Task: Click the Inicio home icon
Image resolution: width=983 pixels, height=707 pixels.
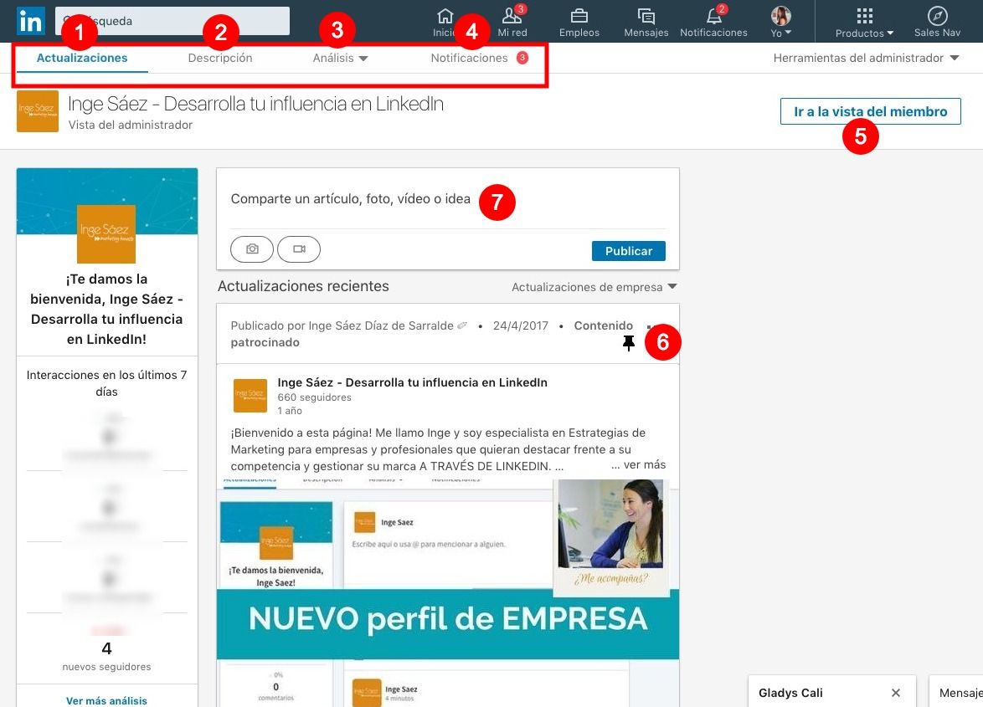Action: pyautogui.click(x=444, y=17)
